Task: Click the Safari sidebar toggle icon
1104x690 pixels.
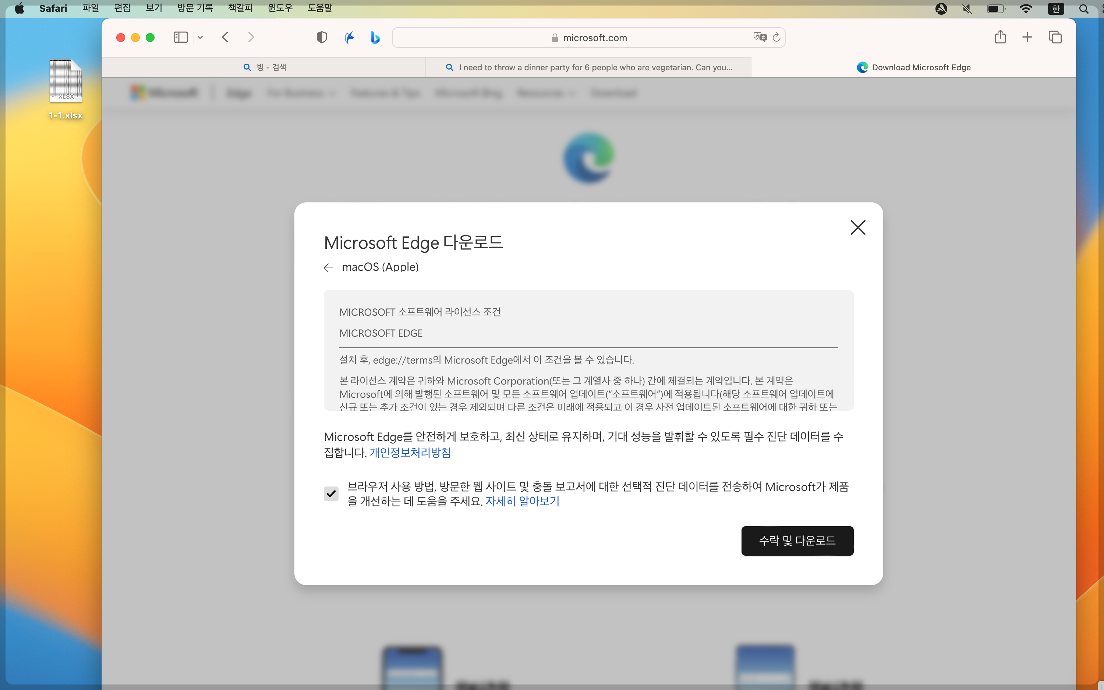Action: coord(181,38)
